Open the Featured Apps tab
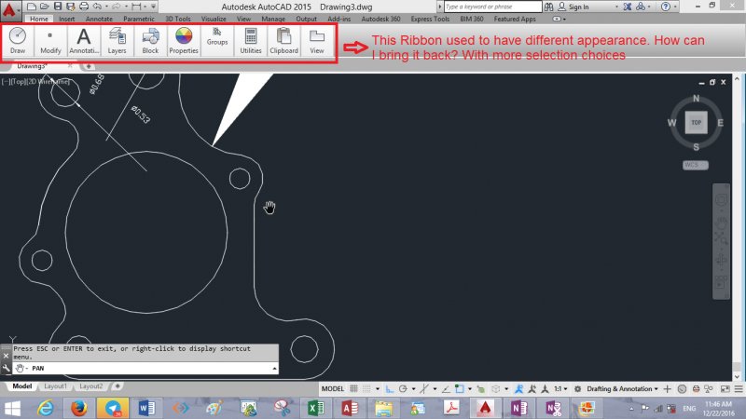The height and width of the screenshot is (419, 746). [x=515, y=19]
